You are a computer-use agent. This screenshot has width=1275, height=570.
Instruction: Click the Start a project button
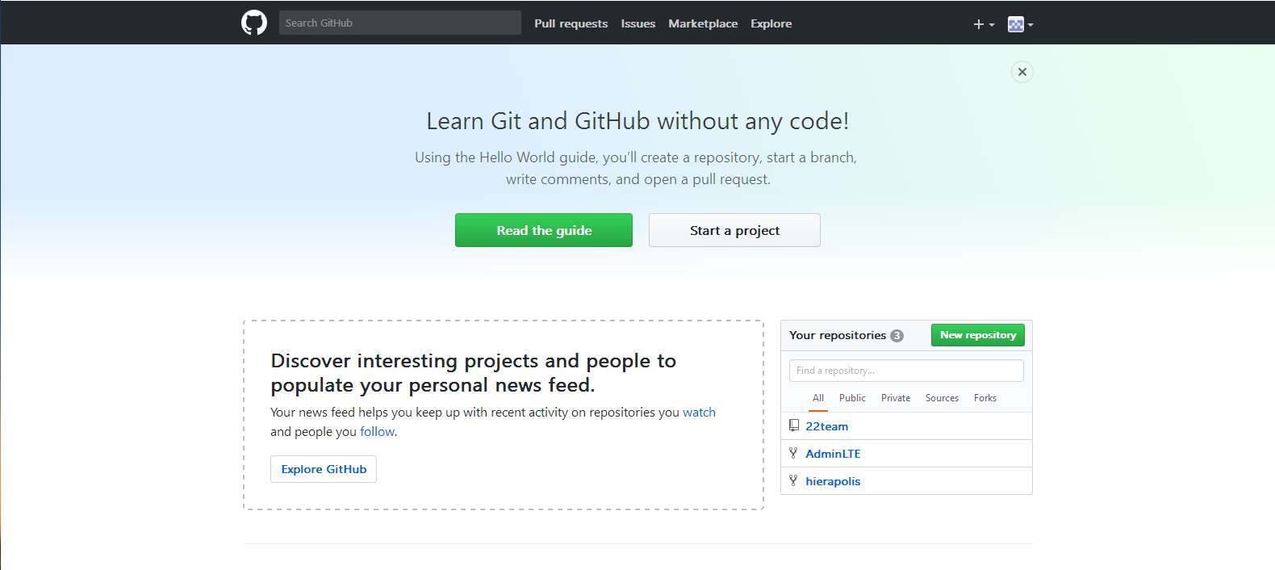[x=734, y=230]
